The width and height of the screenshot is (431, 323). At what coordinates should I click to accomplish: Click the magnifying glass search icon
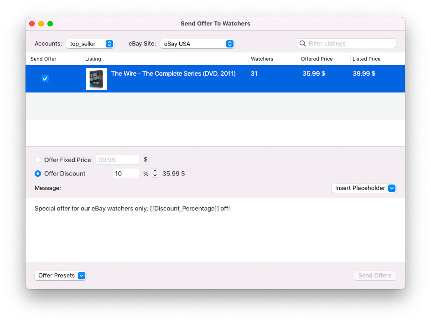[302, 44]
